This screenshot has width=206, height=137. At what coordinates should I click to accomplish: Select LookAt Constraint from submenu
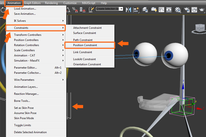tap(90, 59)
